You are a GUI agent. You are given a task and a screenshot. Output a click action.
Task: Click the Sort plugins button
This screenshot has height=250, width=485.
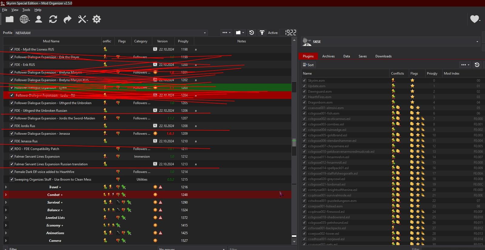pos(308,65)
